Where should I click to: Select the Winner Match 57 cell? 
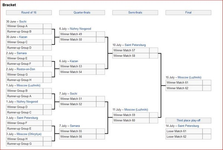131,50
